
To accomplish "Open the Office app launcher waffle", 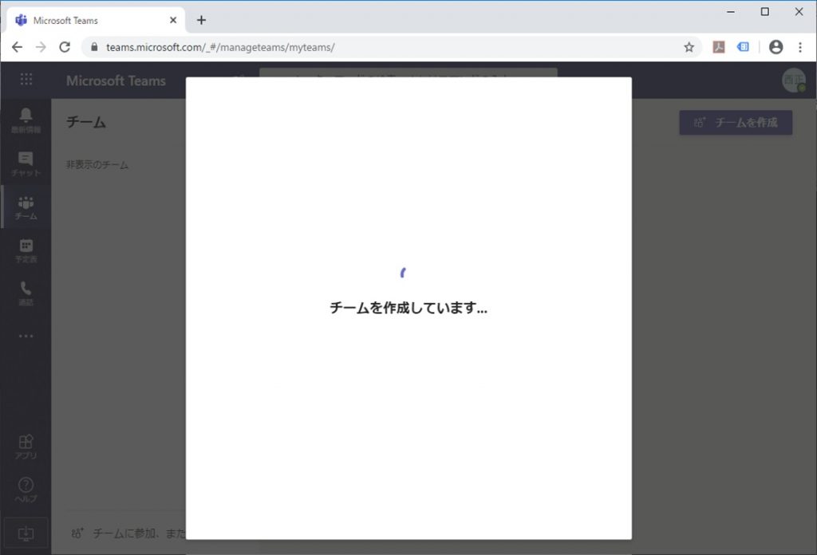I will (x=26, y=80).
